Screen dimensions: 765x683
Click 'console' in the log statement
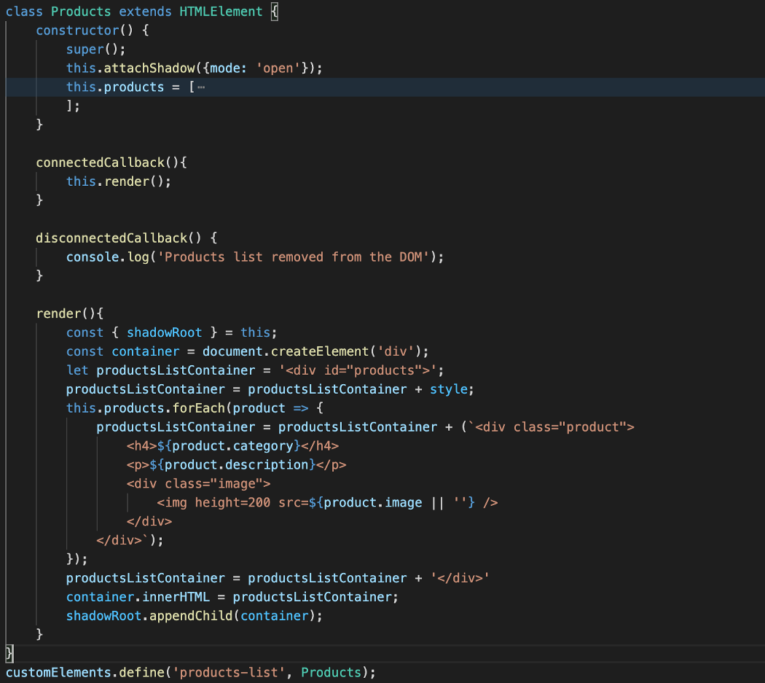[93, 257]
